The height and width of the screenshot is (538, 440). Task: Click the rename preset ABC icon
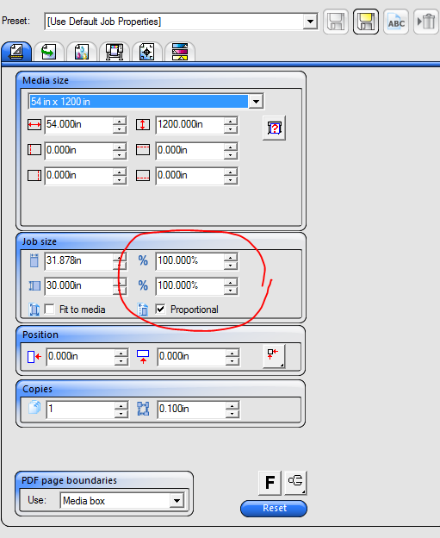396,22
